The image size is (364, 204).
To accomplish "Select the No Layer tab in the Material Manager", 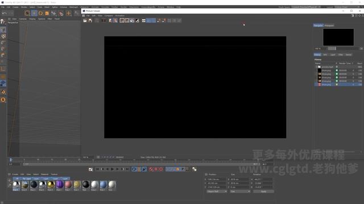I will (x=27, y=178).
